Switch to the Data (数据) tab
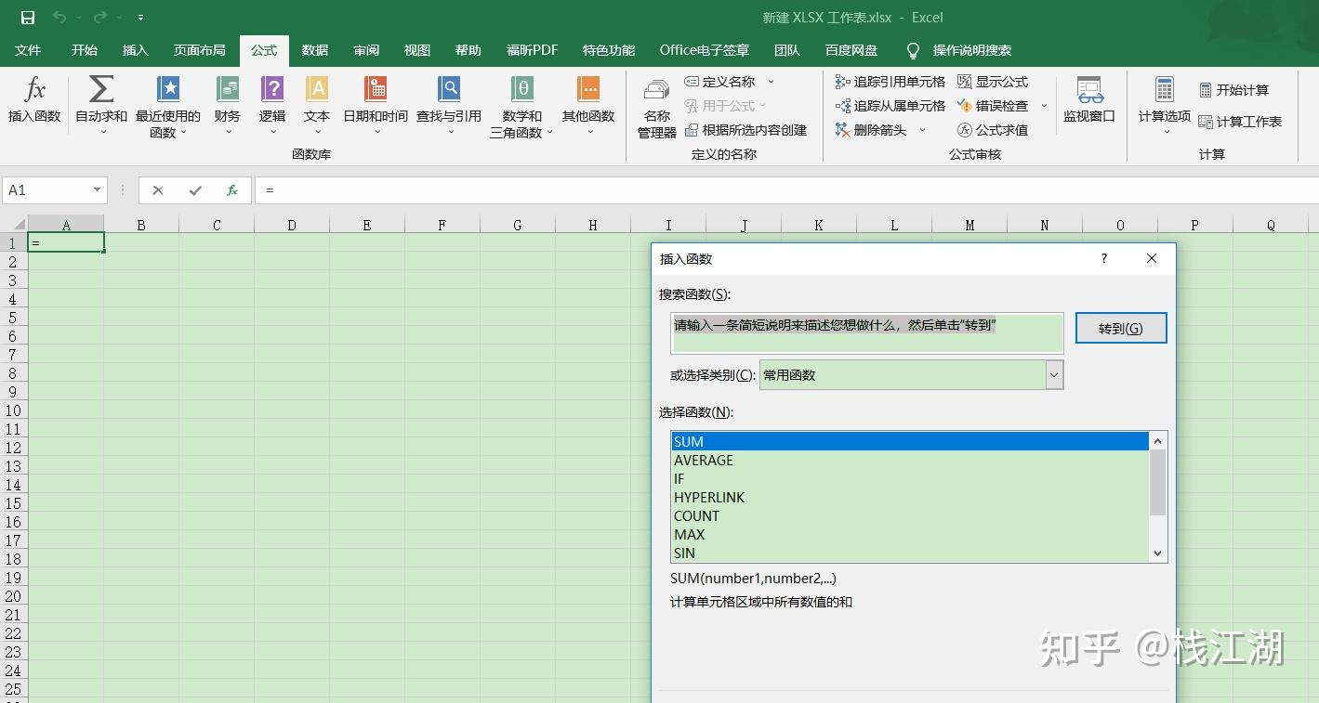The width and height of the screenshot is (1319, 703). point(315,50)
